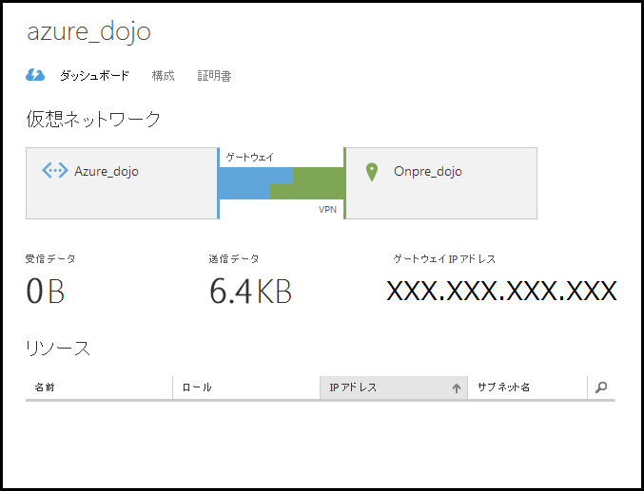Select the Onpre_dojo local network box
Viewport: 644px width, 491px height.
[441, 183]
